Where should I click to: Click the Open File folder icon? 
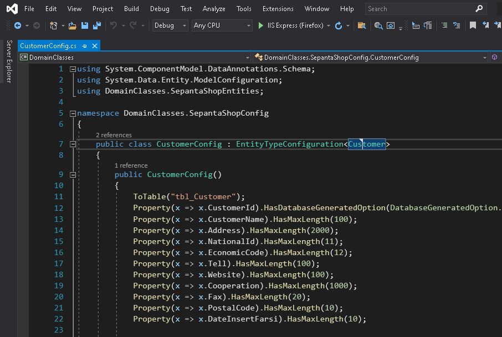click(x=73, y=25)
